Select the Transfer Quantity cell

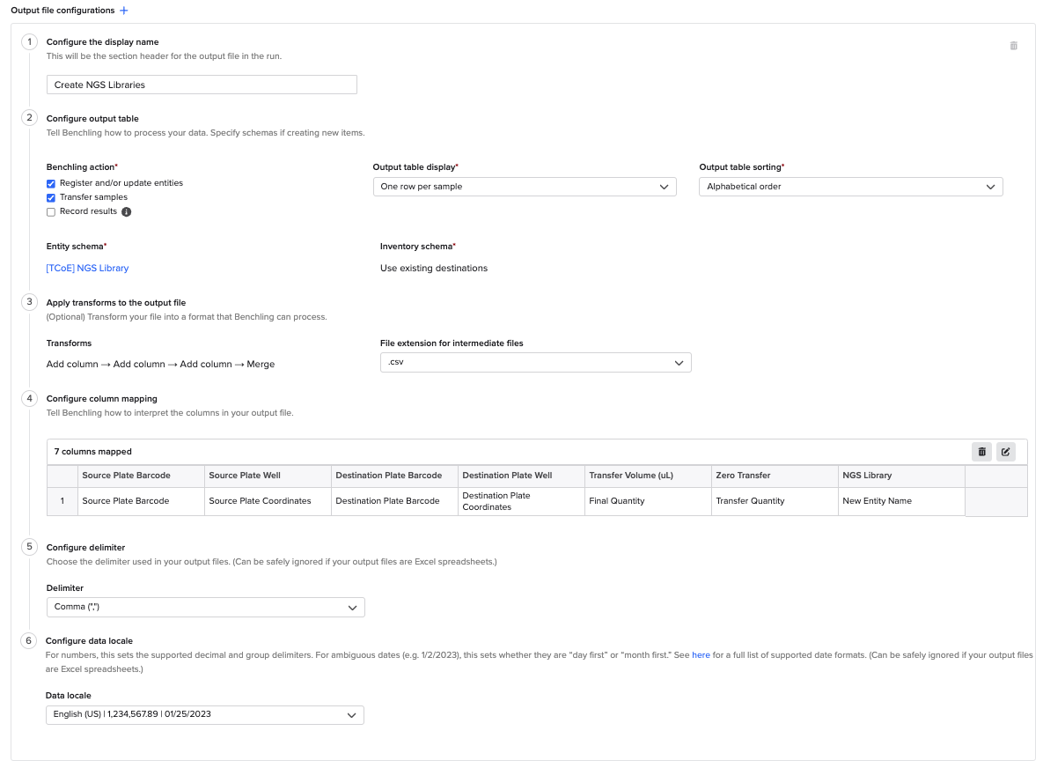(x=775, y=502)
